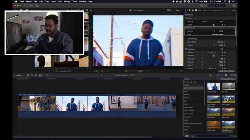Toggle solo headphones icon
Screen dimensions: 250x140
tap(217, 75)
